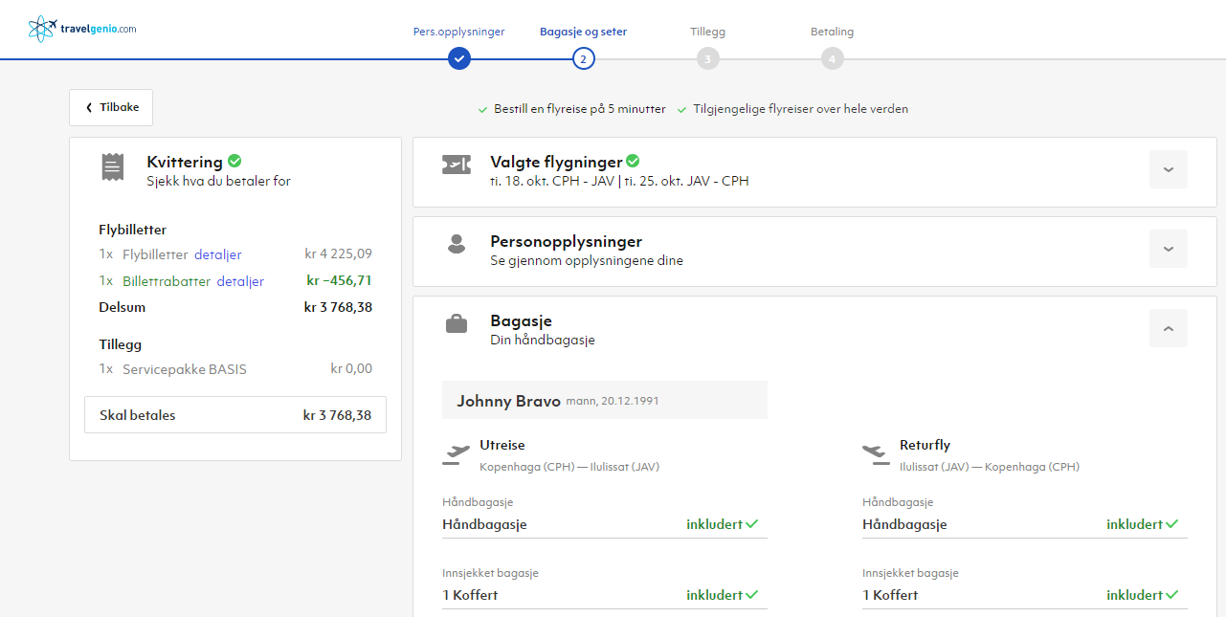Click the landing plane icon beside Returfly
Screen dimensions: 1226x617
click(876, 453)
